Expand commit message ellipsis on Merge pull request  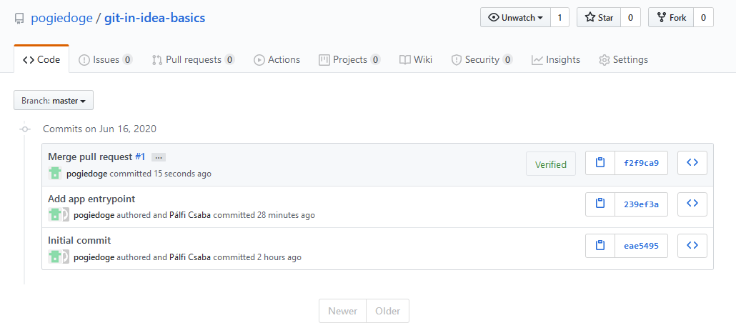159,157
